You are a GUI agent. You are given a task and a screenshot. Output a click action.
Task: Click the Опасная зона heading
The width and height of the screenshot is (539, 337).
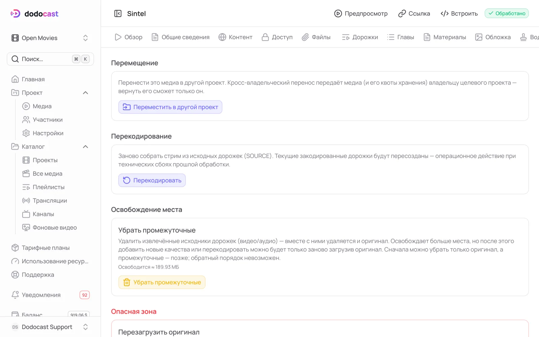click(134, 312)
